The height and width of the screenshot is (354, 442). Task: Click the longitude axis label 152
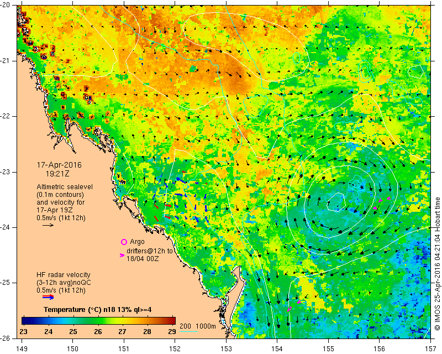[x=175, y=350]
